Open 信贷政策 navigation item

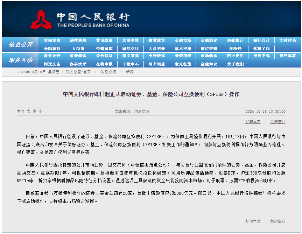point(156,41)
